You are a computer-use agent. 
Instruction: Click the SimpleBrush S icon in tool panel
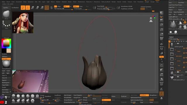185,22
